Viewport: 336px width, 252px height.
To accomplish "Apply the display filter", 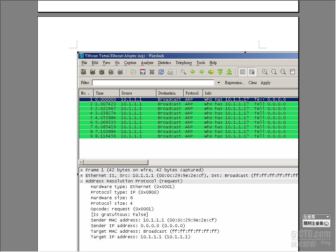I will pos(265,83).
